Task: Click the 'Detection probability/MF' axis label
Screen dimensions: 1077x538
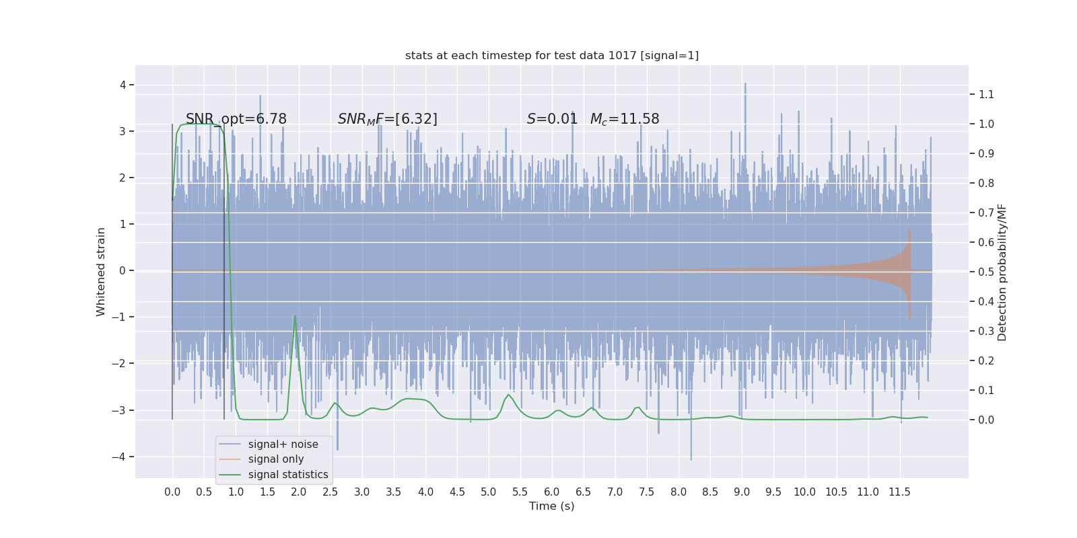Action: 1002,272
